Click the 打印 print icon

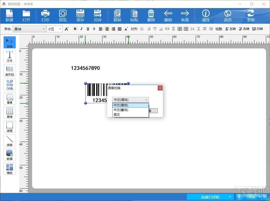[x=45, y=16]
